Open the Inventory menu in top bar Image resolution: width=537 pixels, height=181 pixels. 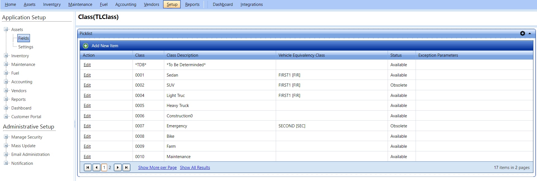[52, 4]
